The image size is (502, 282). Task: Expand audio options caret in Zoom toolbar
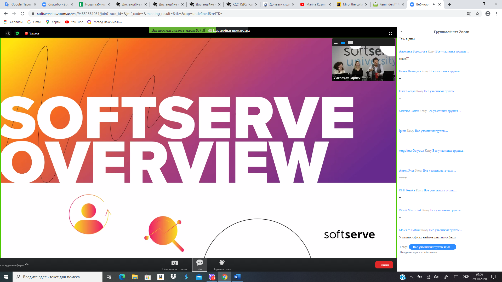pos(27,265)
